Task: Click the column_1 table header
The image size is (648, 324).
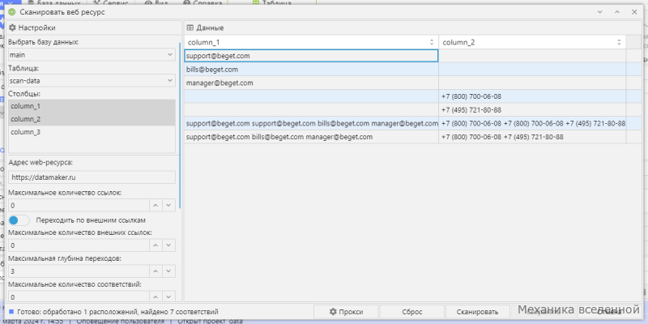Action: pyautogui.click(x=311, y=42)
